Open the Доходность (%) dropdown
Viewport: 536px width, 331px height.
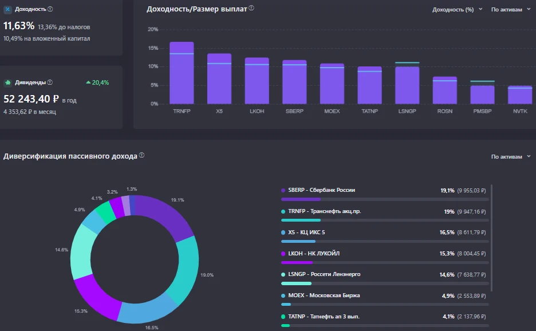pyautogui.click(x=457, y=10)
